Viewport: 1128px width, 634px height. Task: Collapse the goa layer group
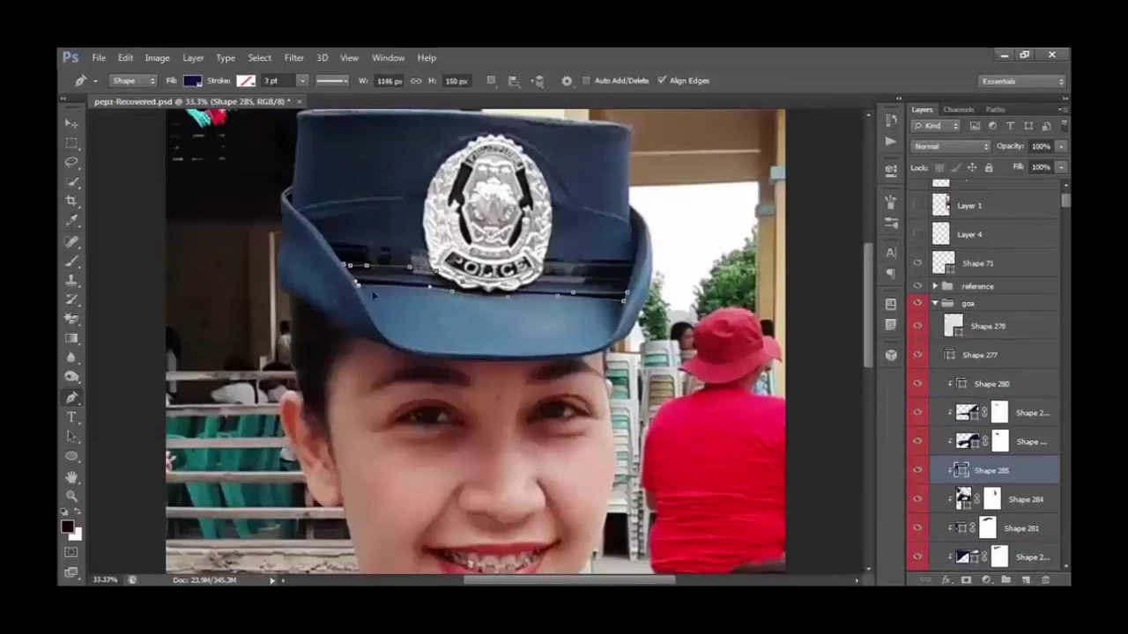pos(935,304)
